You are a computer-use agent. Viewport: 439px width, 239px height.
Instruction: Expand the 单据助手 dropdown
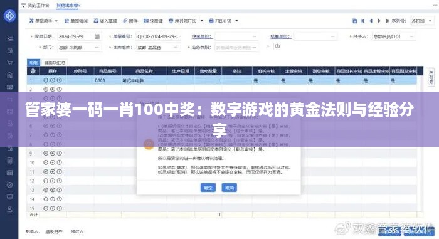pyautogui.click(x=56, y=21)
